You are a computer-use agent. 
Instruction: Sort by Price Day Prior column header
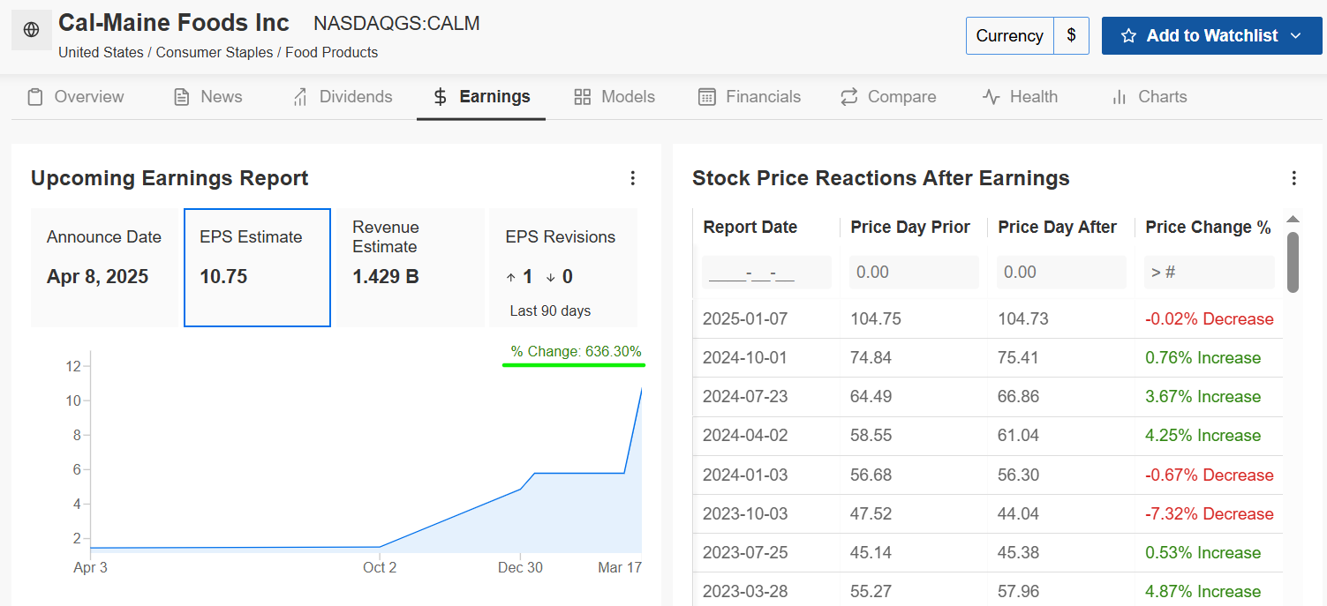pyautogui.click(x=910, y=228)
